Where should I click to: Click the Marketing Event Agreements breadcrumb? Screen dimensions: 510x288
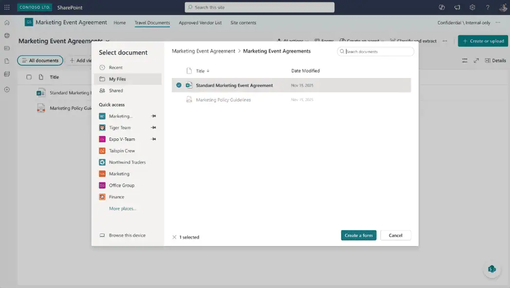277,51
